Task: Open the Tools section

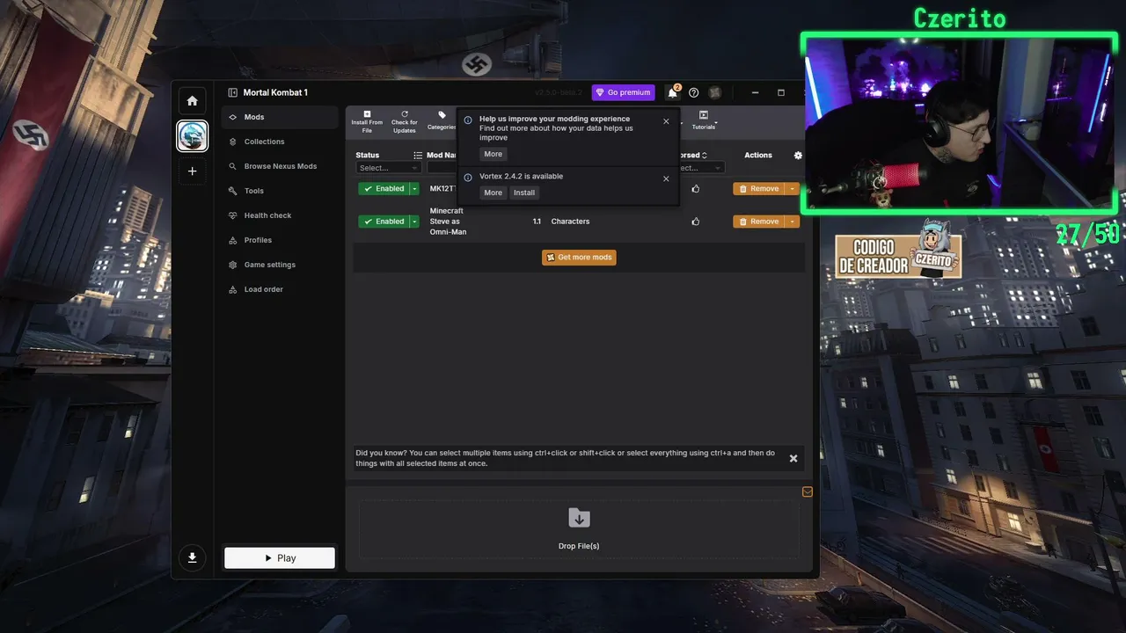Action: point(280,191)
